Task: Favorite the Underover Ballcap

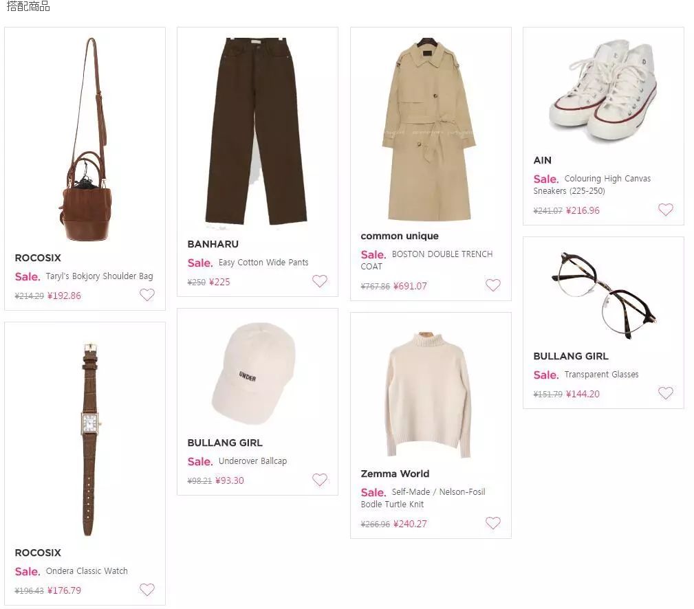Action: coord(319,480)
